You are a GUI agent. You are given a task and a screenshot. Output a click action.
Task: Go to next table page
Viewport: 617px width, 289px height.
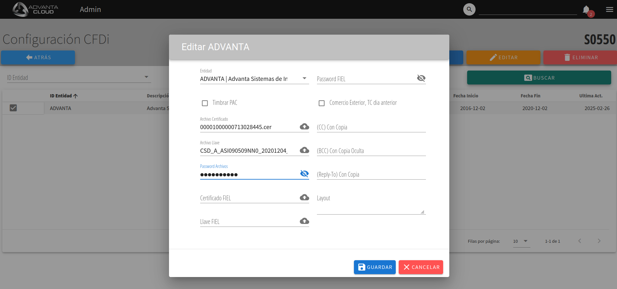point(599,241)
